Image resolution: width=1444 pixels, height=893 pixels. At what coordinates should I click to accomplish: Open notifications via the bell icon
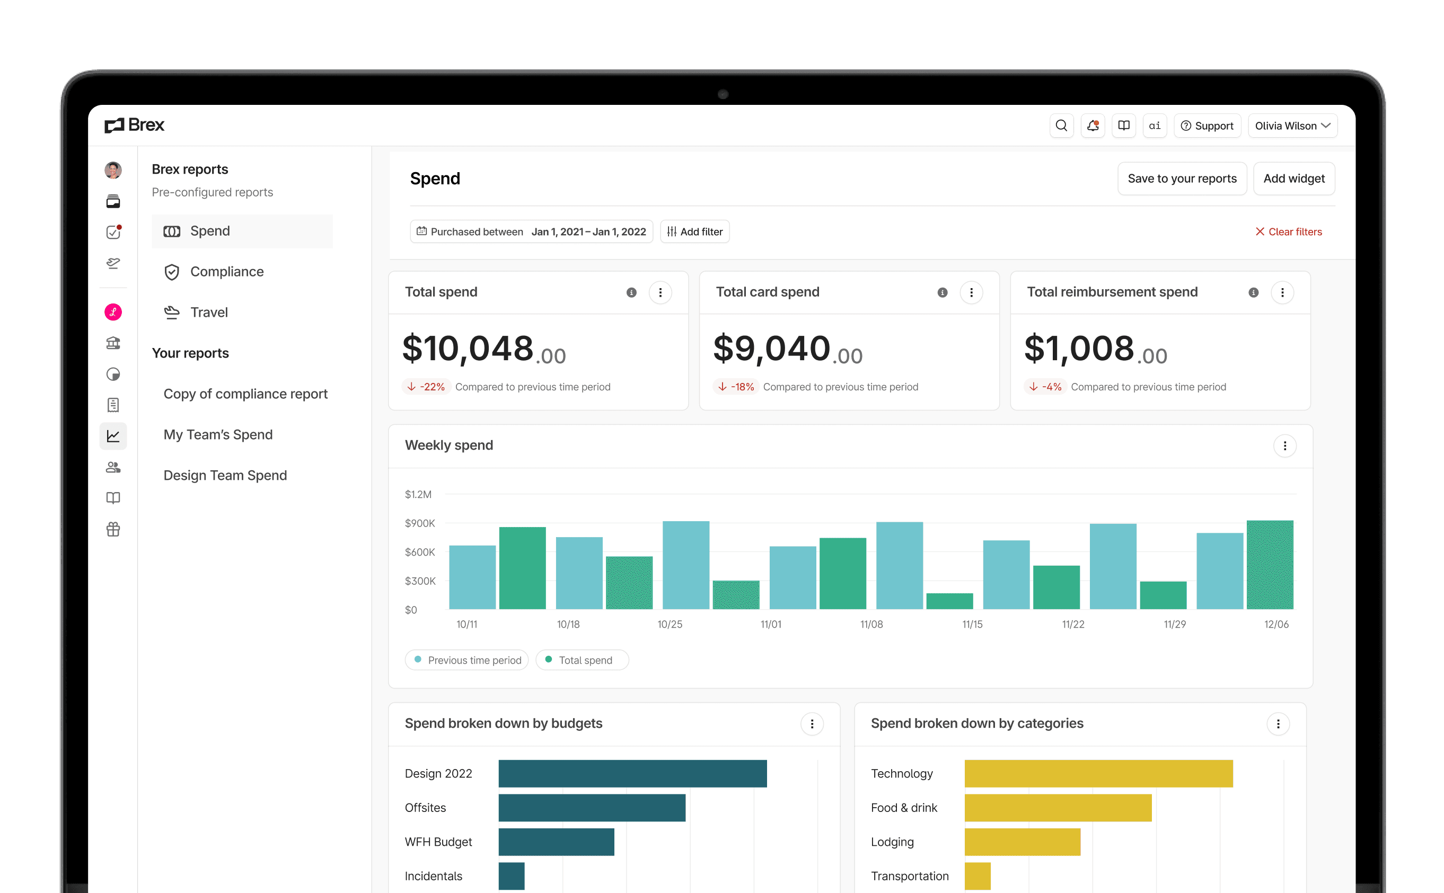tap(1093, 125)
